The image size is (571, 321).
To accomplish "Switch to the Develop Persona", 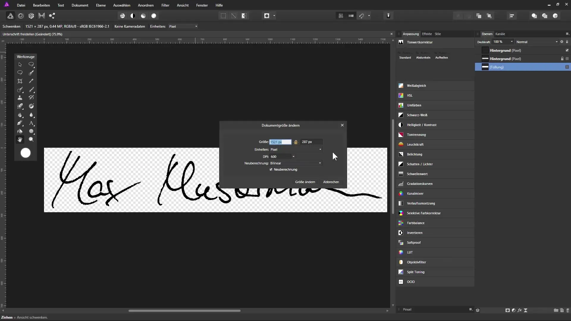I will (31, 16).
